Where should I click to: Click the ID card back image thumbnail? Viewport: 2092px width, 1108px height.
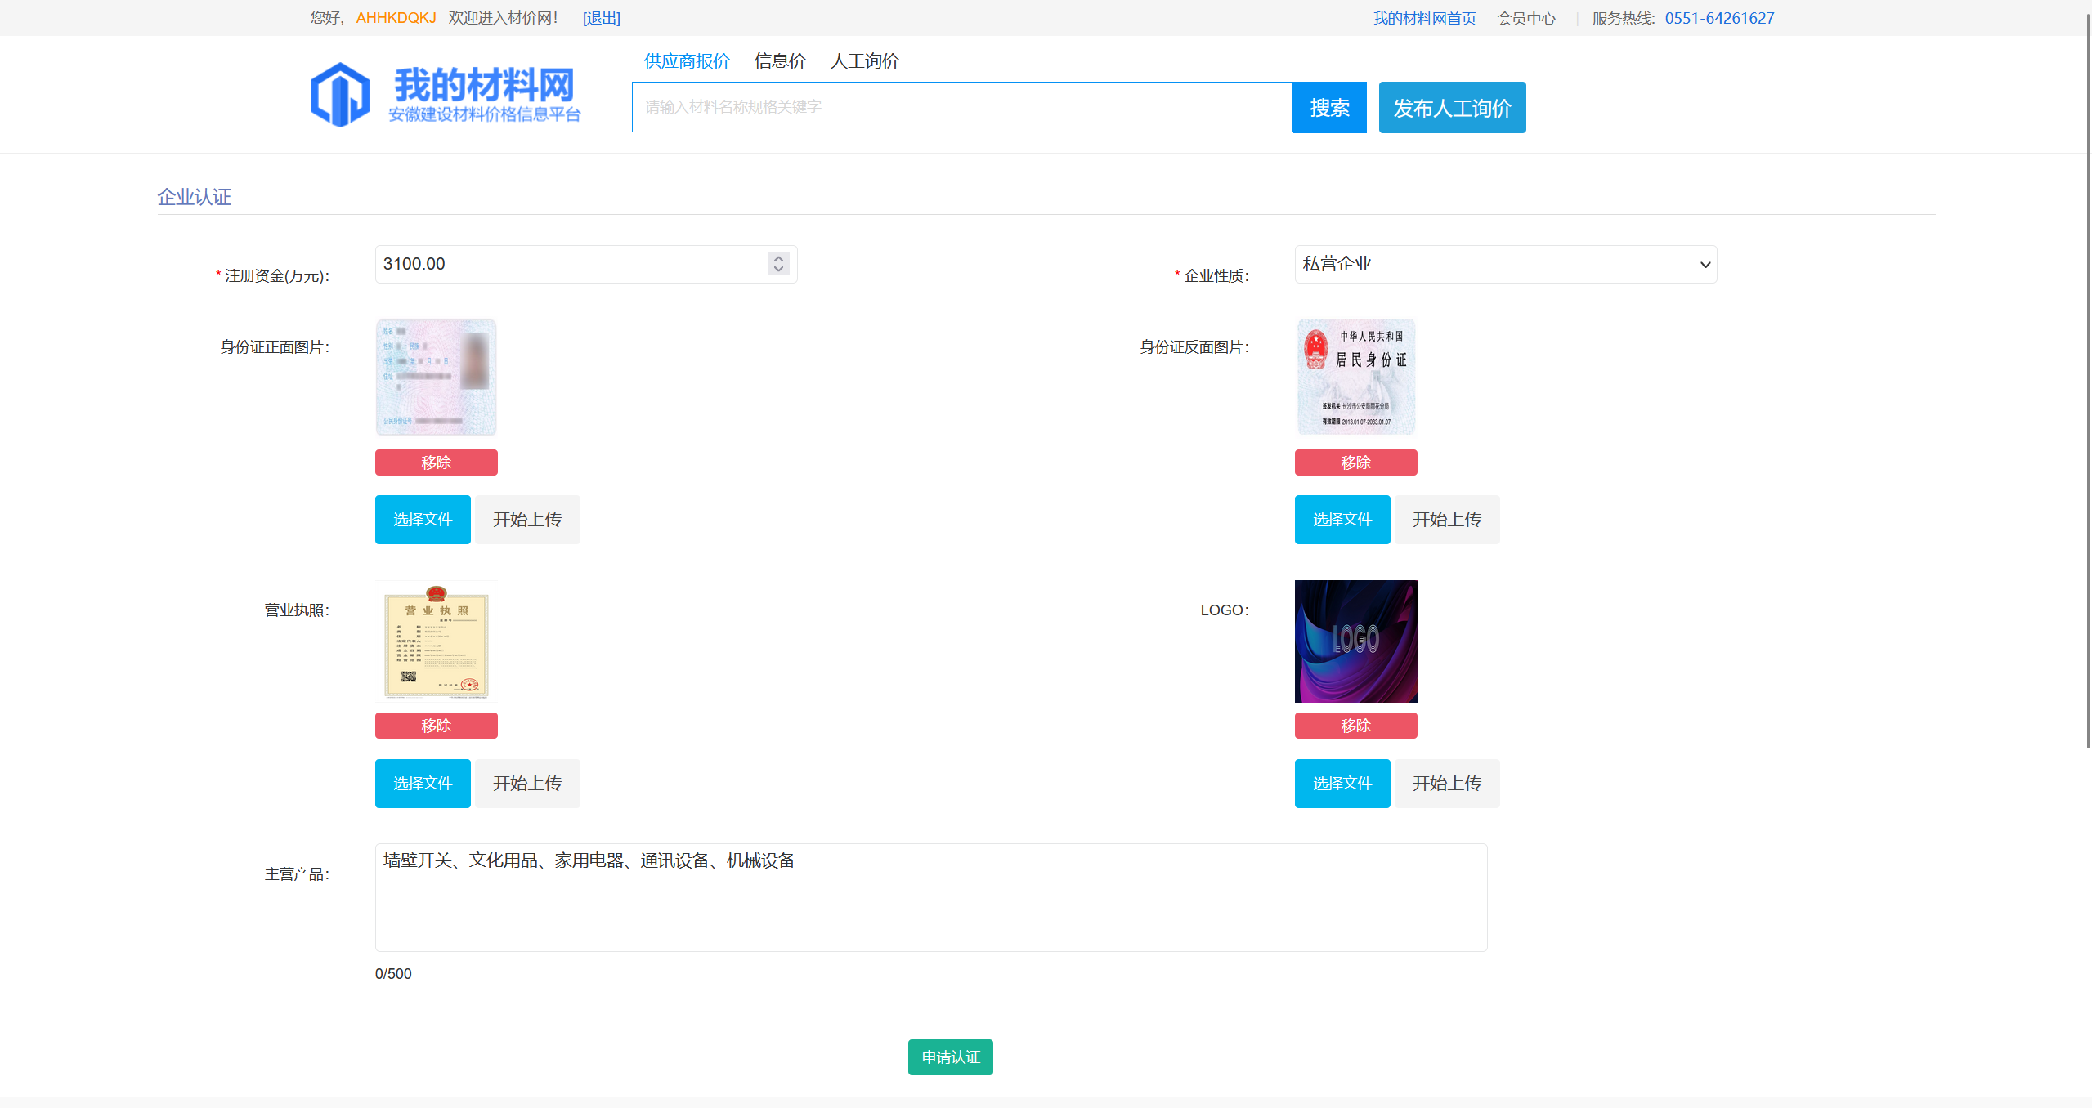[1355, 377]
